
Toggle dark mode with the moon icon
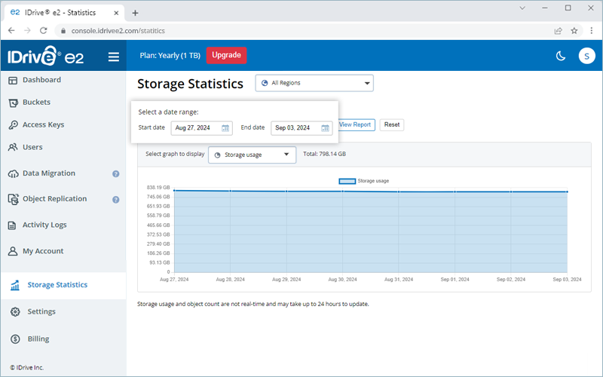(560, 56)
